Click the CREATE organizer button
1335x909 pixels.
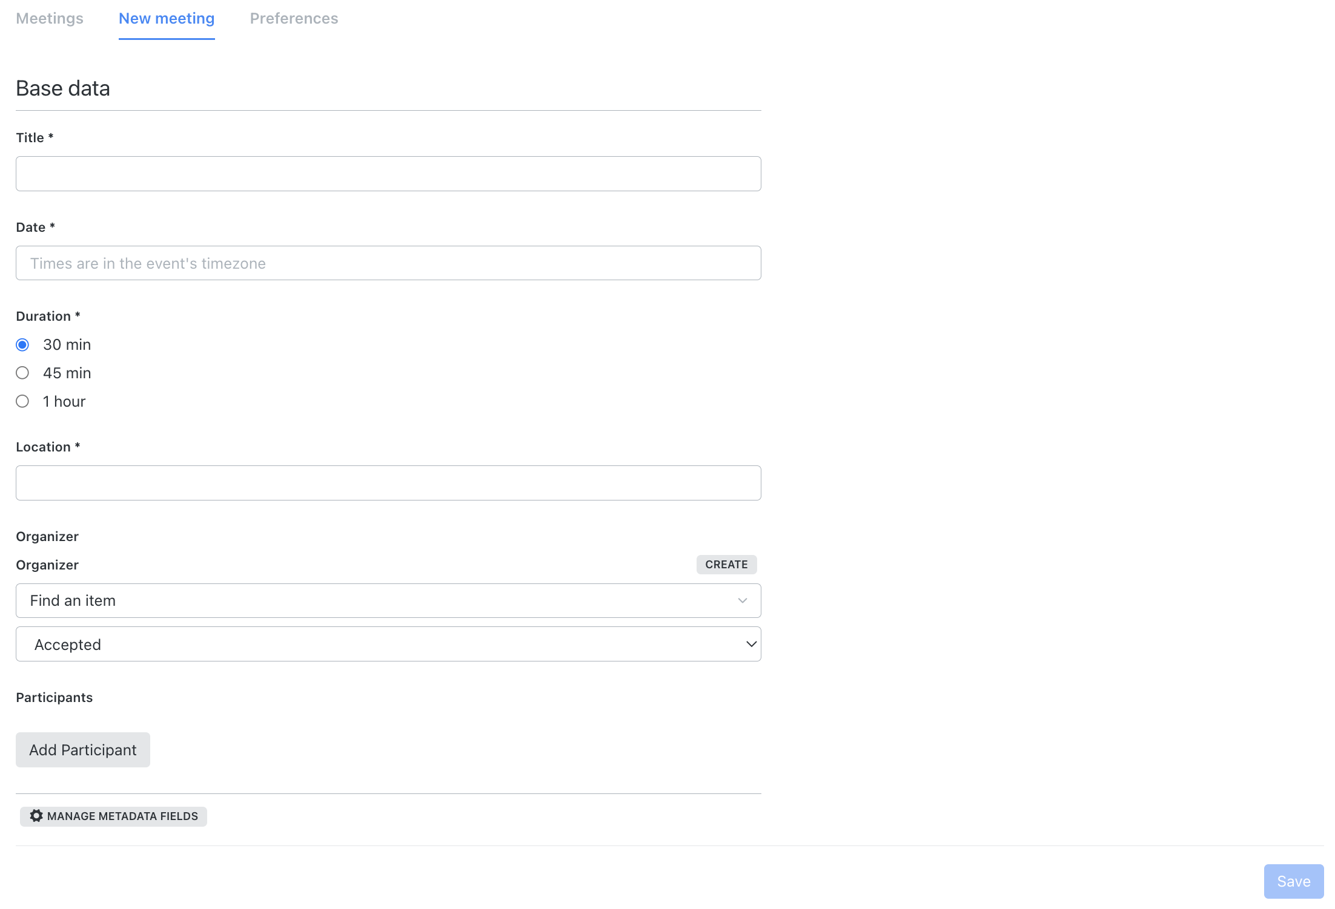[x=726, y=565]
